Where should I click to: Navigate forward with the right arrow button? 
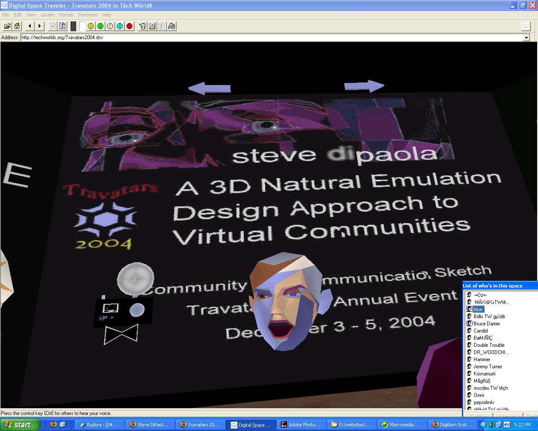40,26
